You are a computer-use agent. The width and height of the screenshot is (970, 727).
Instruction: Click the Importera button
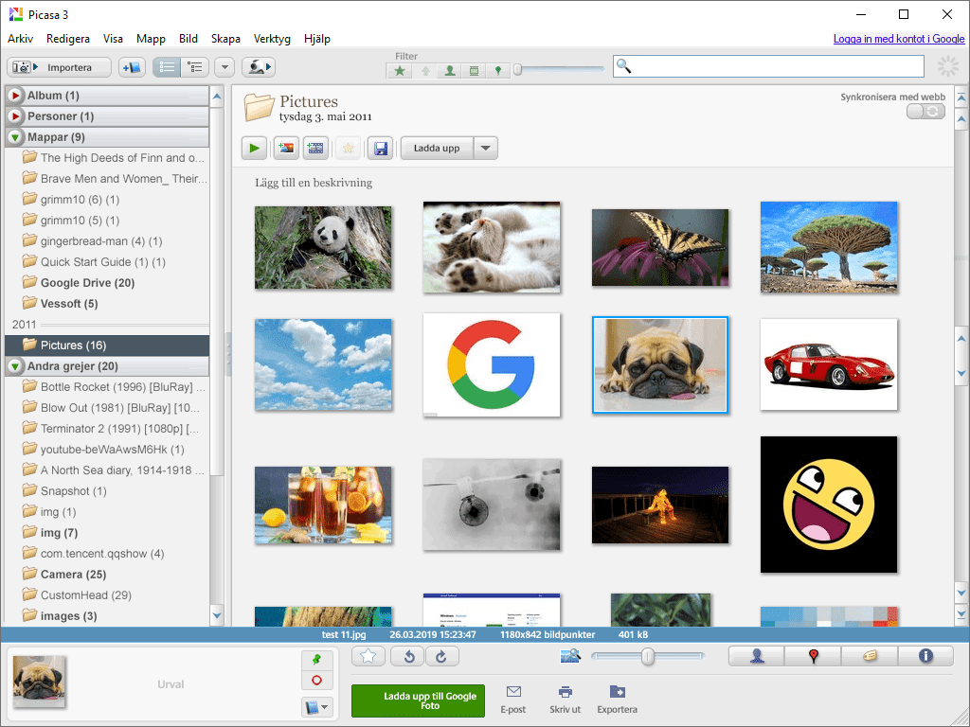(59, 67)
